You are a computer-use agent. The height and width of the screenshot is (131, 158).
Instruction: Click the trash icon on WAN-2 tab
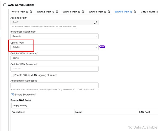coord(57,12)
